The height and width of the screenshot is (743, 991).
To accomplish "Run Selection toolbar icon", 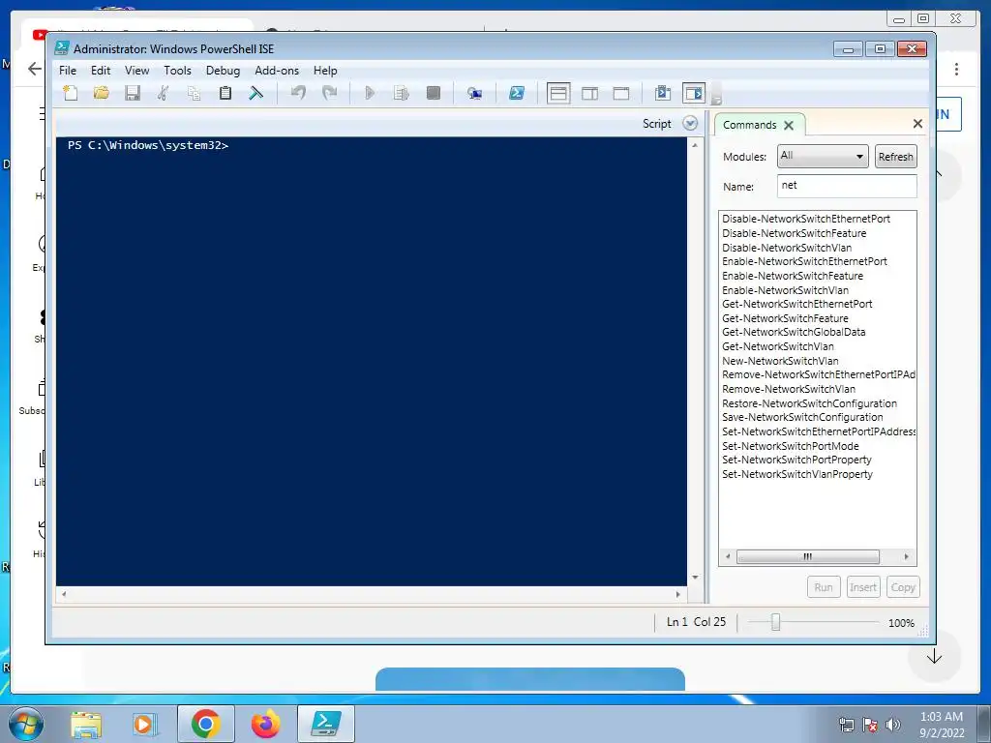I will 402,94.
